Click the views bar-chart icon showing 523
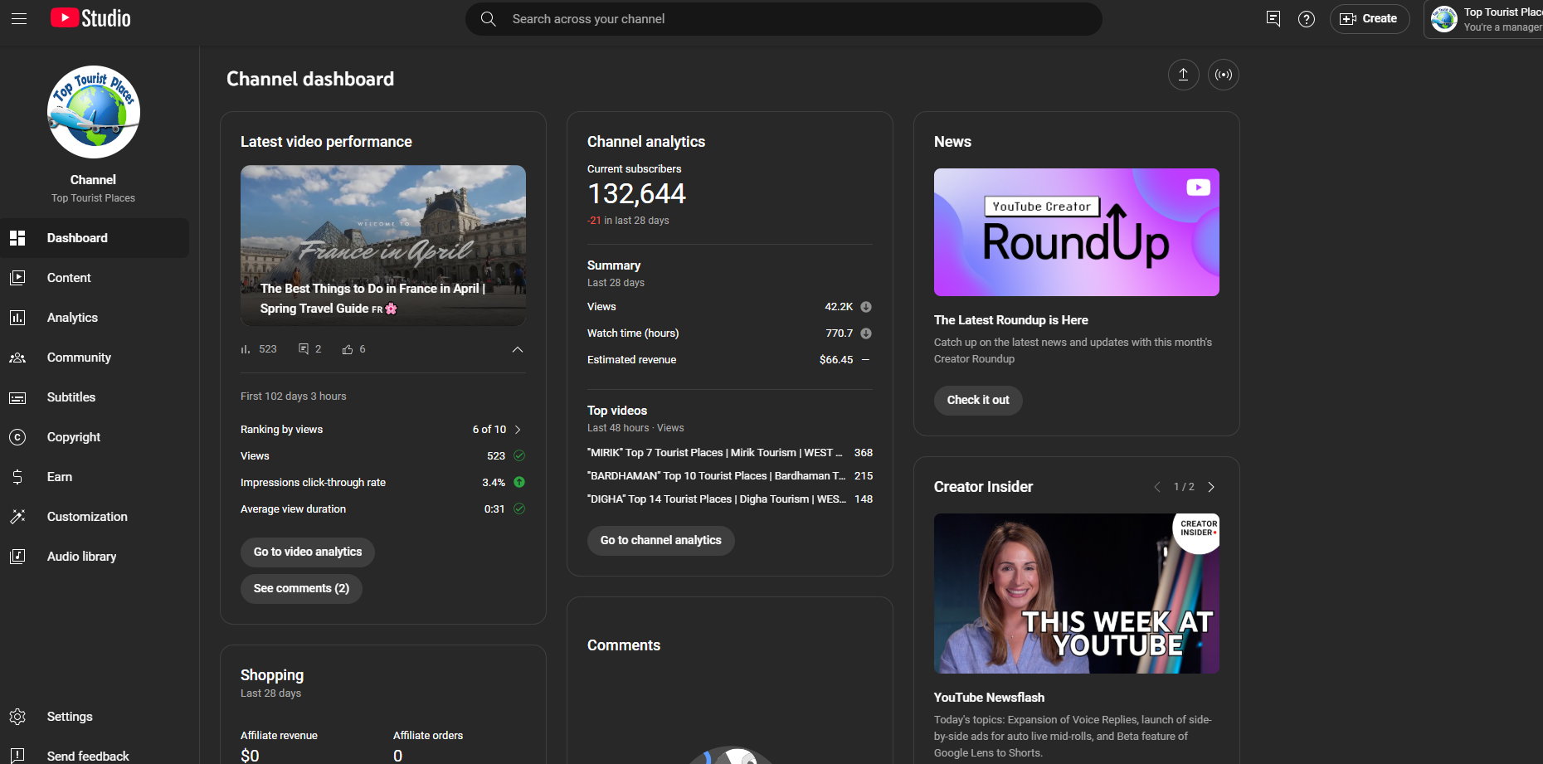The width and height of the screenshot is (1543, 764). pyautogui.click(x=246, y=349)
